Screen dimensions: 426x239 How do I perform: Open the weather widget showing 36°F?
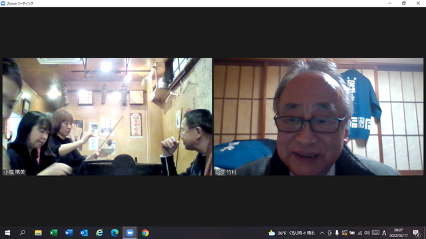(292, 233)
